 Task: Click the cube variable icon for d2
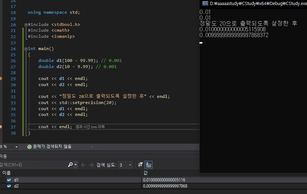coord(9,186)
